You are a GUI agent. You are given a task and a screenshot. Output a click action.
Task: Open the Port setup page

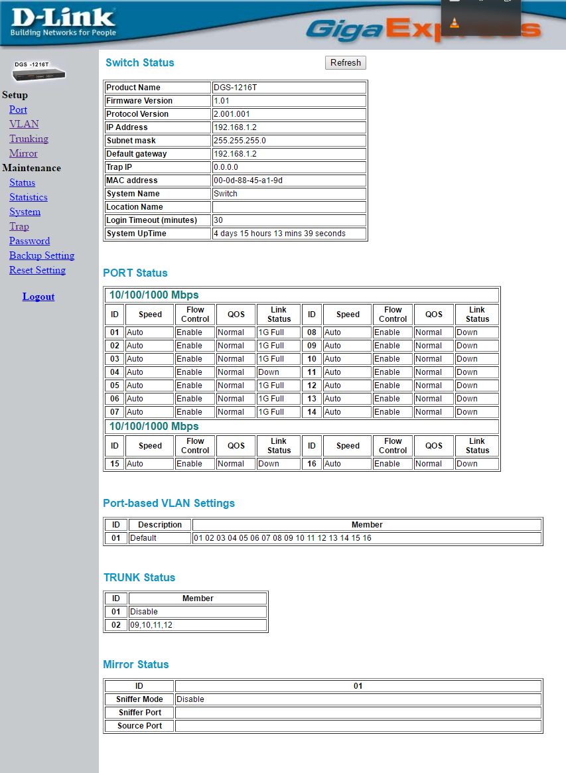pyautogui.click(x=18, y=109)
